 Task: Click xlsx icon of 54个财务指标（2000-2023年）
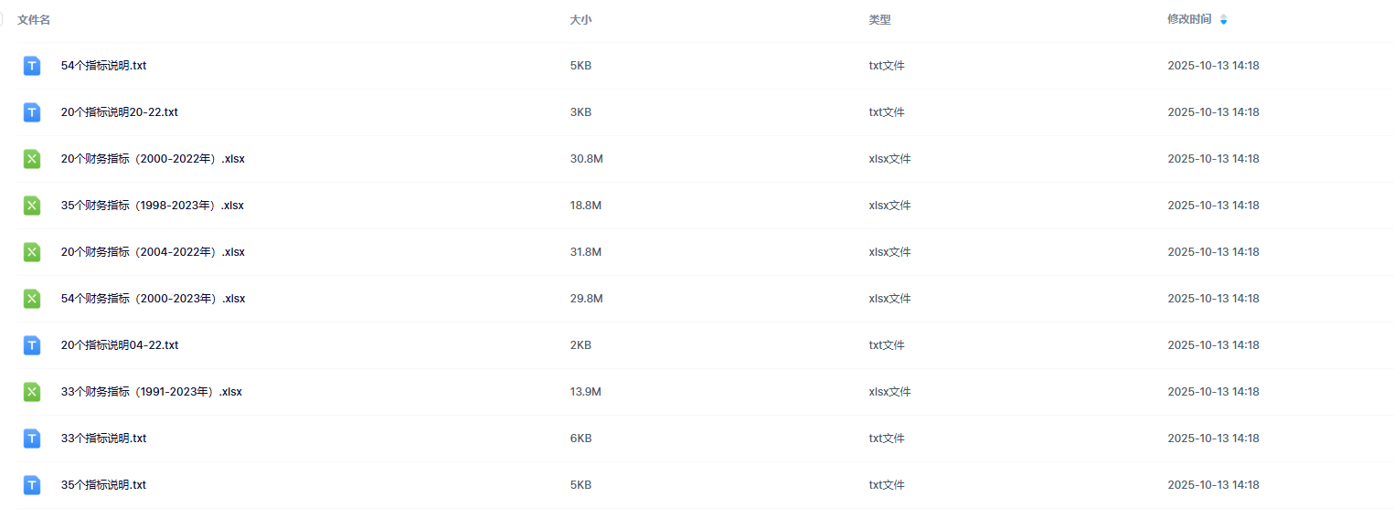32,299
